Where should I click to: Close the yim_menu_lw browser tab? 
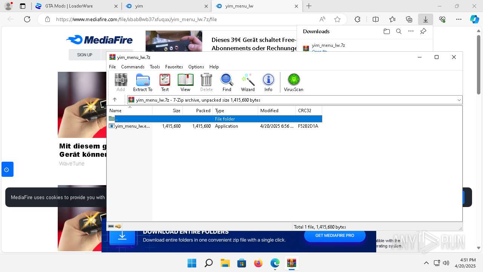point(296,6)
